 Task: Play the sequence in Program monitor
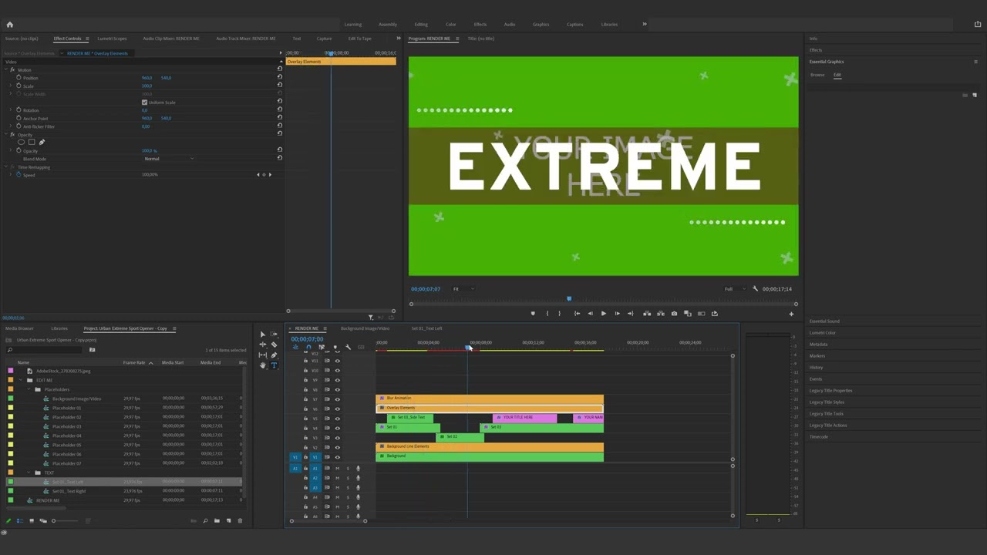pos(604,314)
